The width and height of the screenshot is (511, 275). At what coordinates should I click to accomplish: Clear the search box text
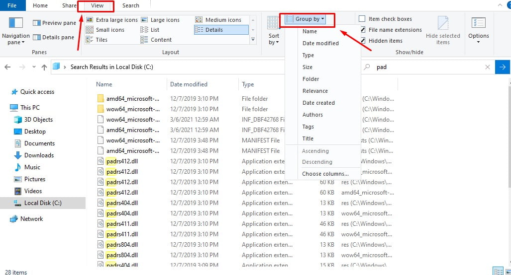pyautogui.click(x=487, y=67)
